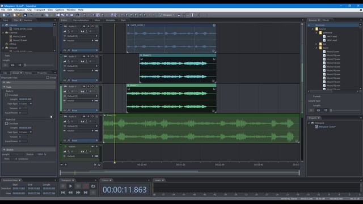Click the Selection Start time field
This screenshot has width=363, height=204.
[x=19, y=189]
